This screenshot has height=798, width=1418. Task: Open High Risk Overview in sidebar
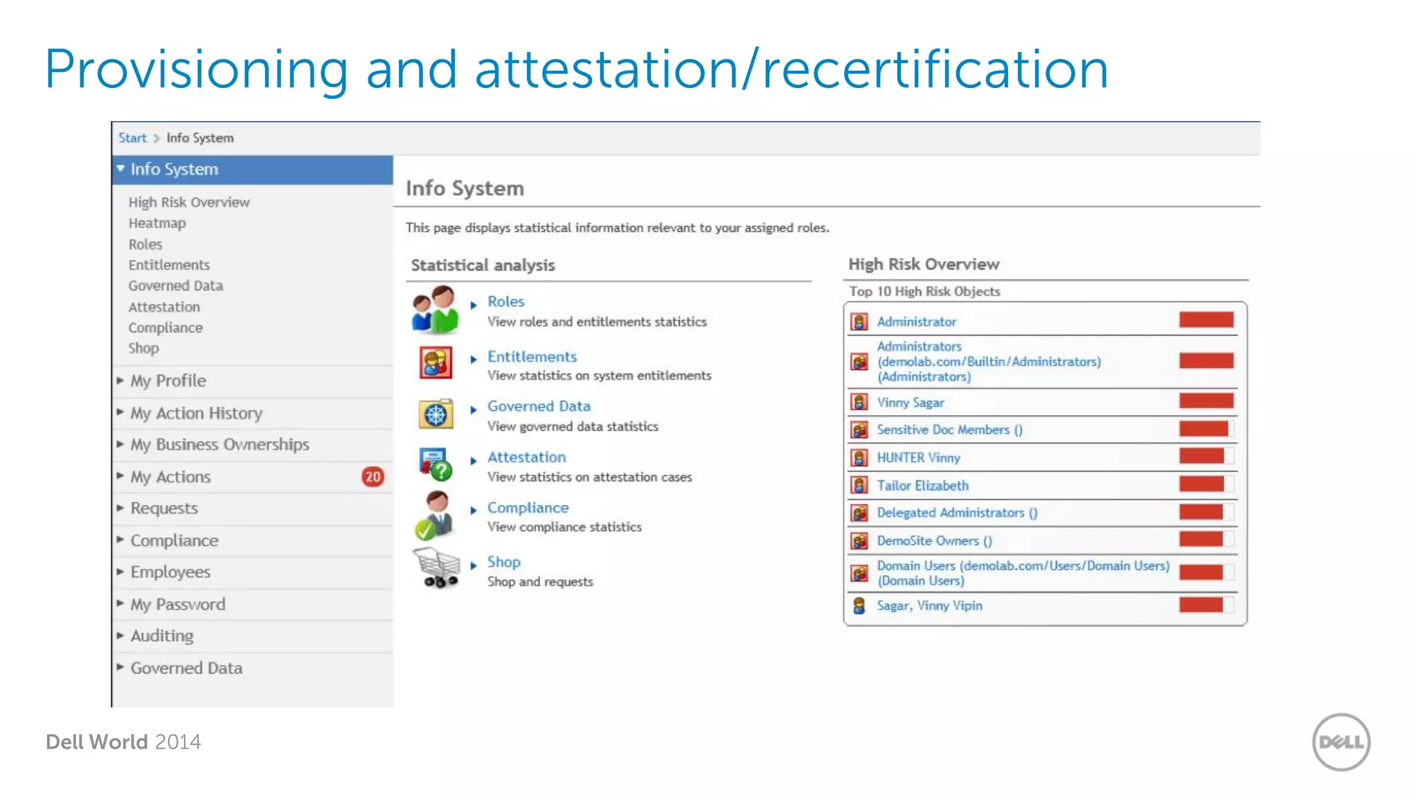point(189,202)
